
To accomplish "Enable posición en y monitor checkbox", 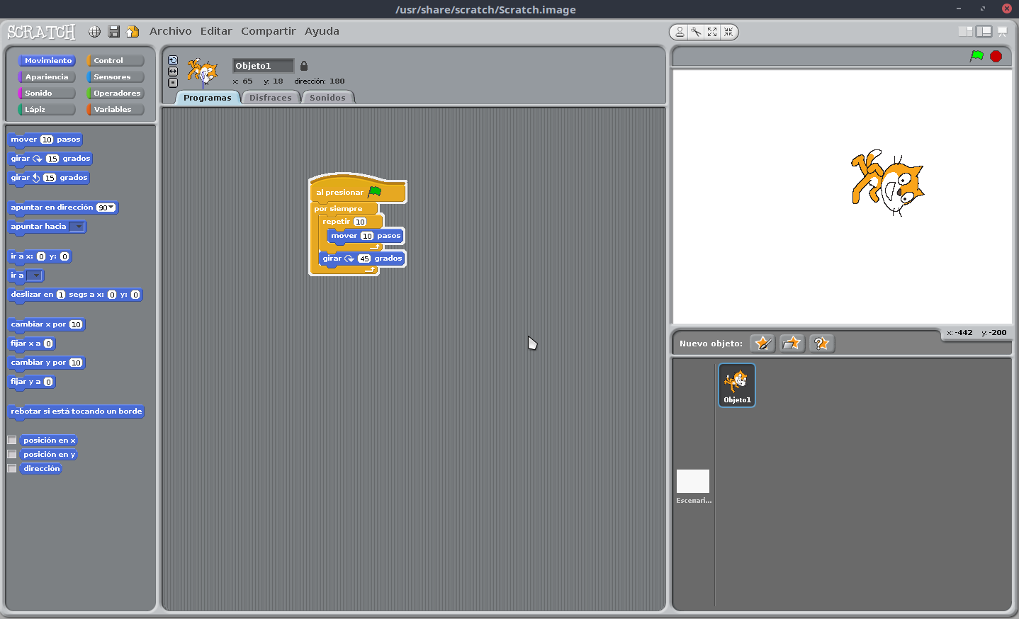I will click(x=12, y=454).
